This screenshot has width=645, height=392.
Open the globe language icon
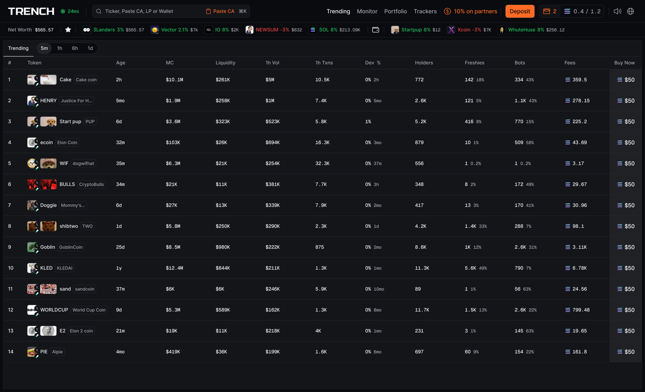(x=630, y=11)
